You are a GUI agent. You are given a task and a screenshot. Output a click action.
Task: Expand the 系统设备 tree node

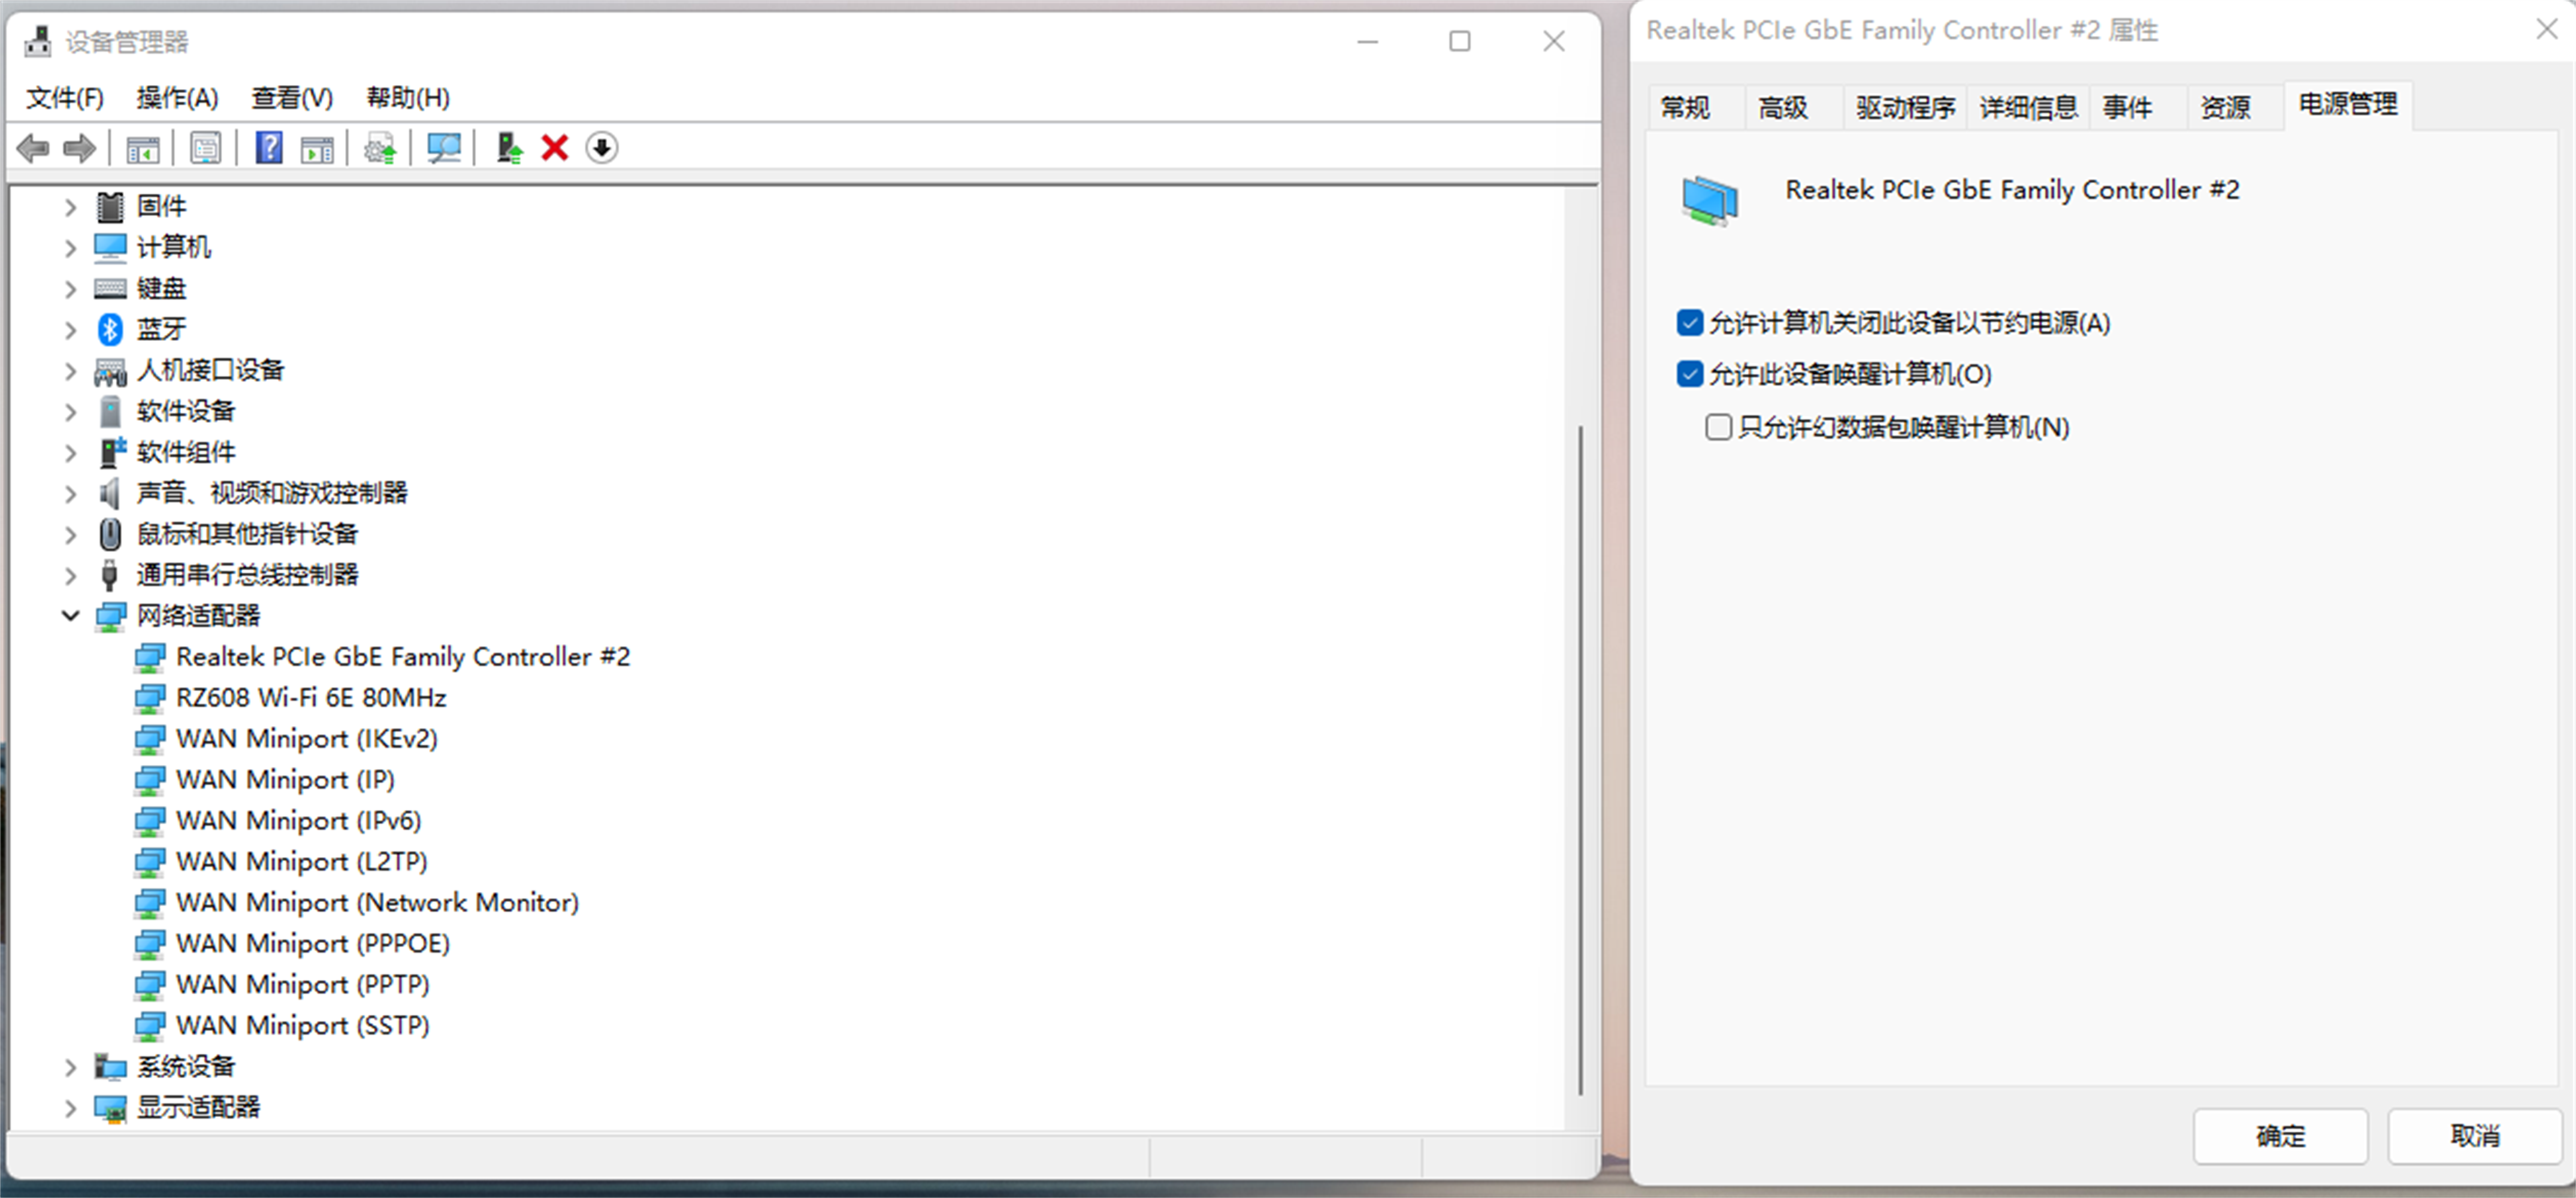[x=70, y=1067]
